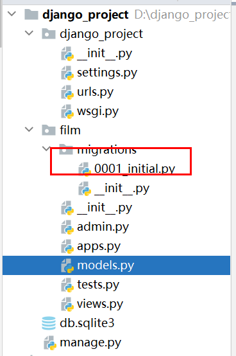Image resolution: width=236 pixels, height=356 pixels.
Task: Select views.py in the film app
Action: point(100,304)
